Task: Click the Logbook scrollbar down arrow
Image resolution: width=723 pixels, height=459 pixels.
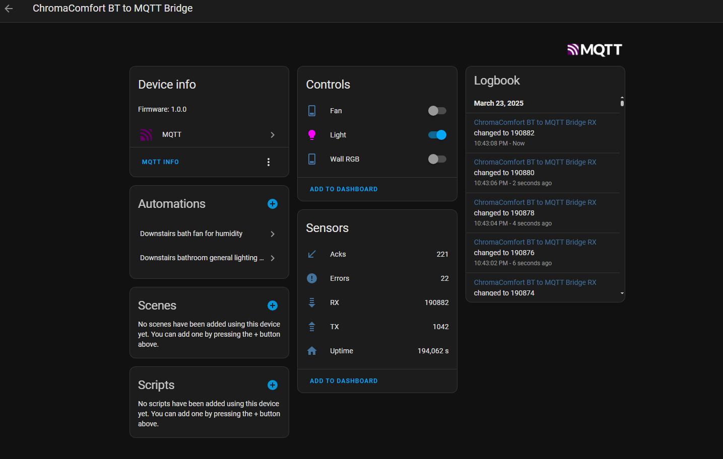Action: pyautogui.click(x=622, y=293)
